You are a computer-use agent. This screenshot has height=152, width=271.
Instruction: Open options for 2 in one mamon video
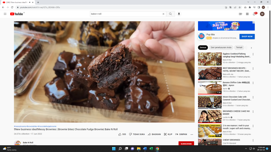[x=253, y=126]
